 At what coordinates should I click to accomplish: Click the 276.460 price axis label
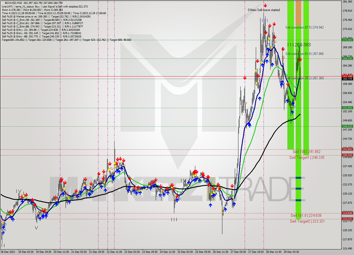347,20
